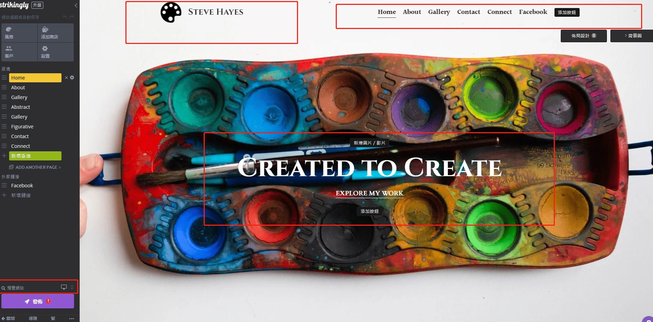
Task: Switch to desktop preview mode
Action: click(x=64, y=287)
